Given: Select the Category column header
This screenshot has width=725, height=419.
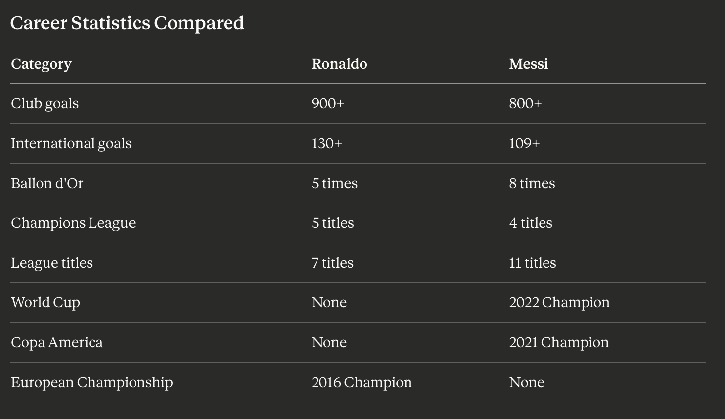Looking at the screenshot, I should coord(41,64).
